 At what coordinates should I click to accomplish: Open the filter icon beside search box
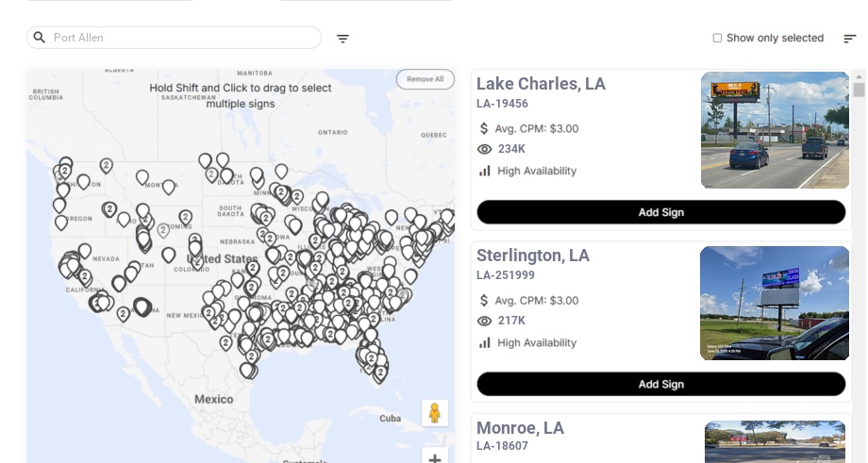(343, 39)
